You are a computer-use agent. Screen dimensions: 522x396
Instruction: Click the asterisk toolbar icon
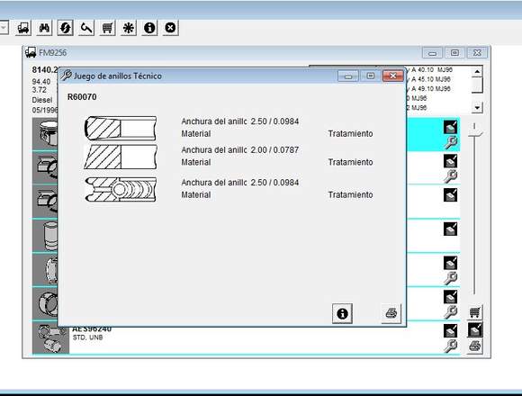[128, 28]
